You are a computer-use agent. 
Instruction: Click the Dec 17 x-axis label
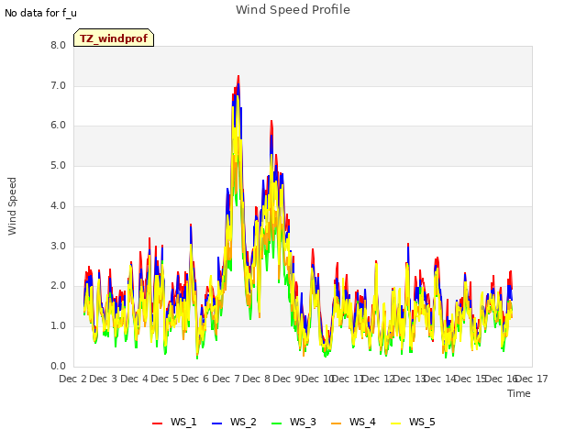pos(532,379)
